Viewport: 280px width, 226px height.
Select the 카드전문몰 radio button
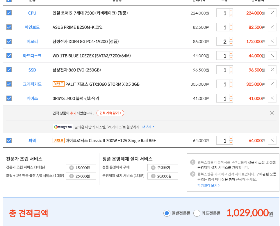tap(197, 213)
